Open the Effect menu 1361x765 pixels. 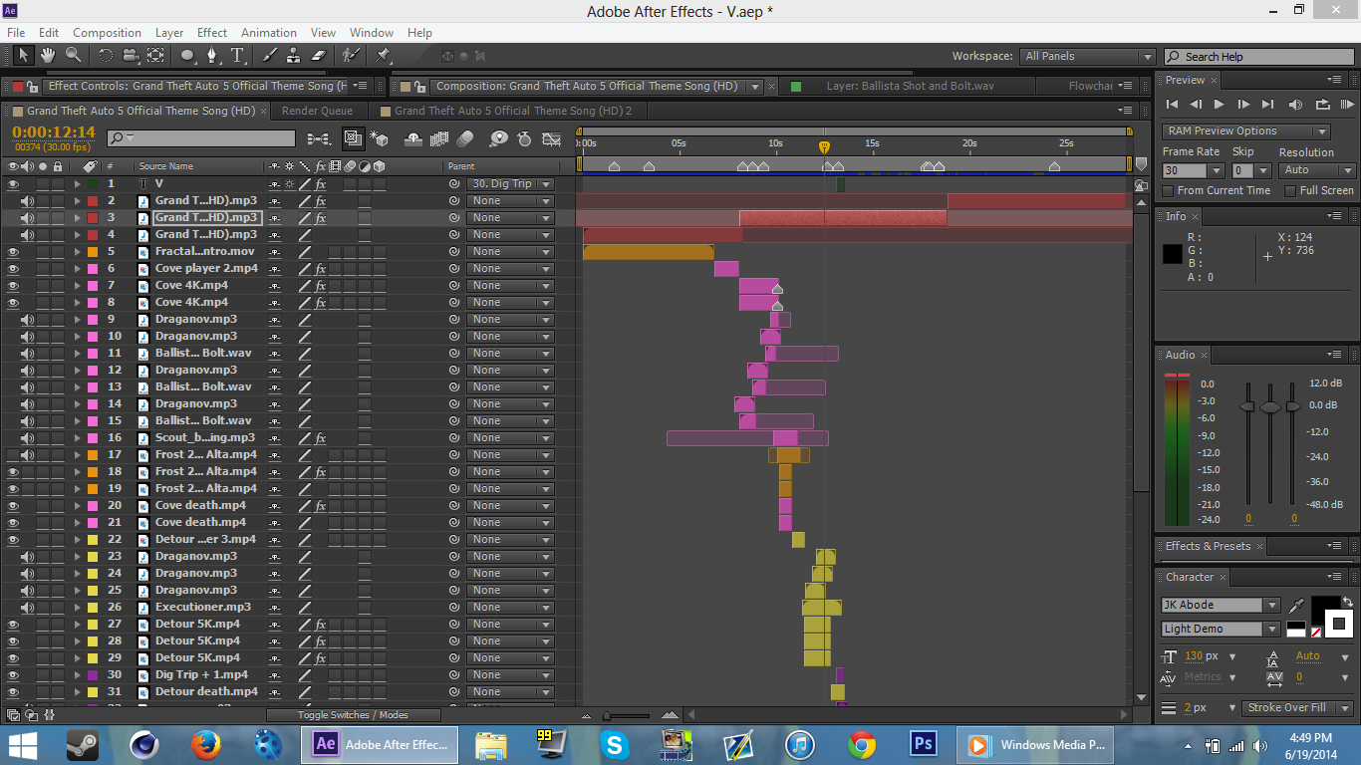click(x=212, y=33)
